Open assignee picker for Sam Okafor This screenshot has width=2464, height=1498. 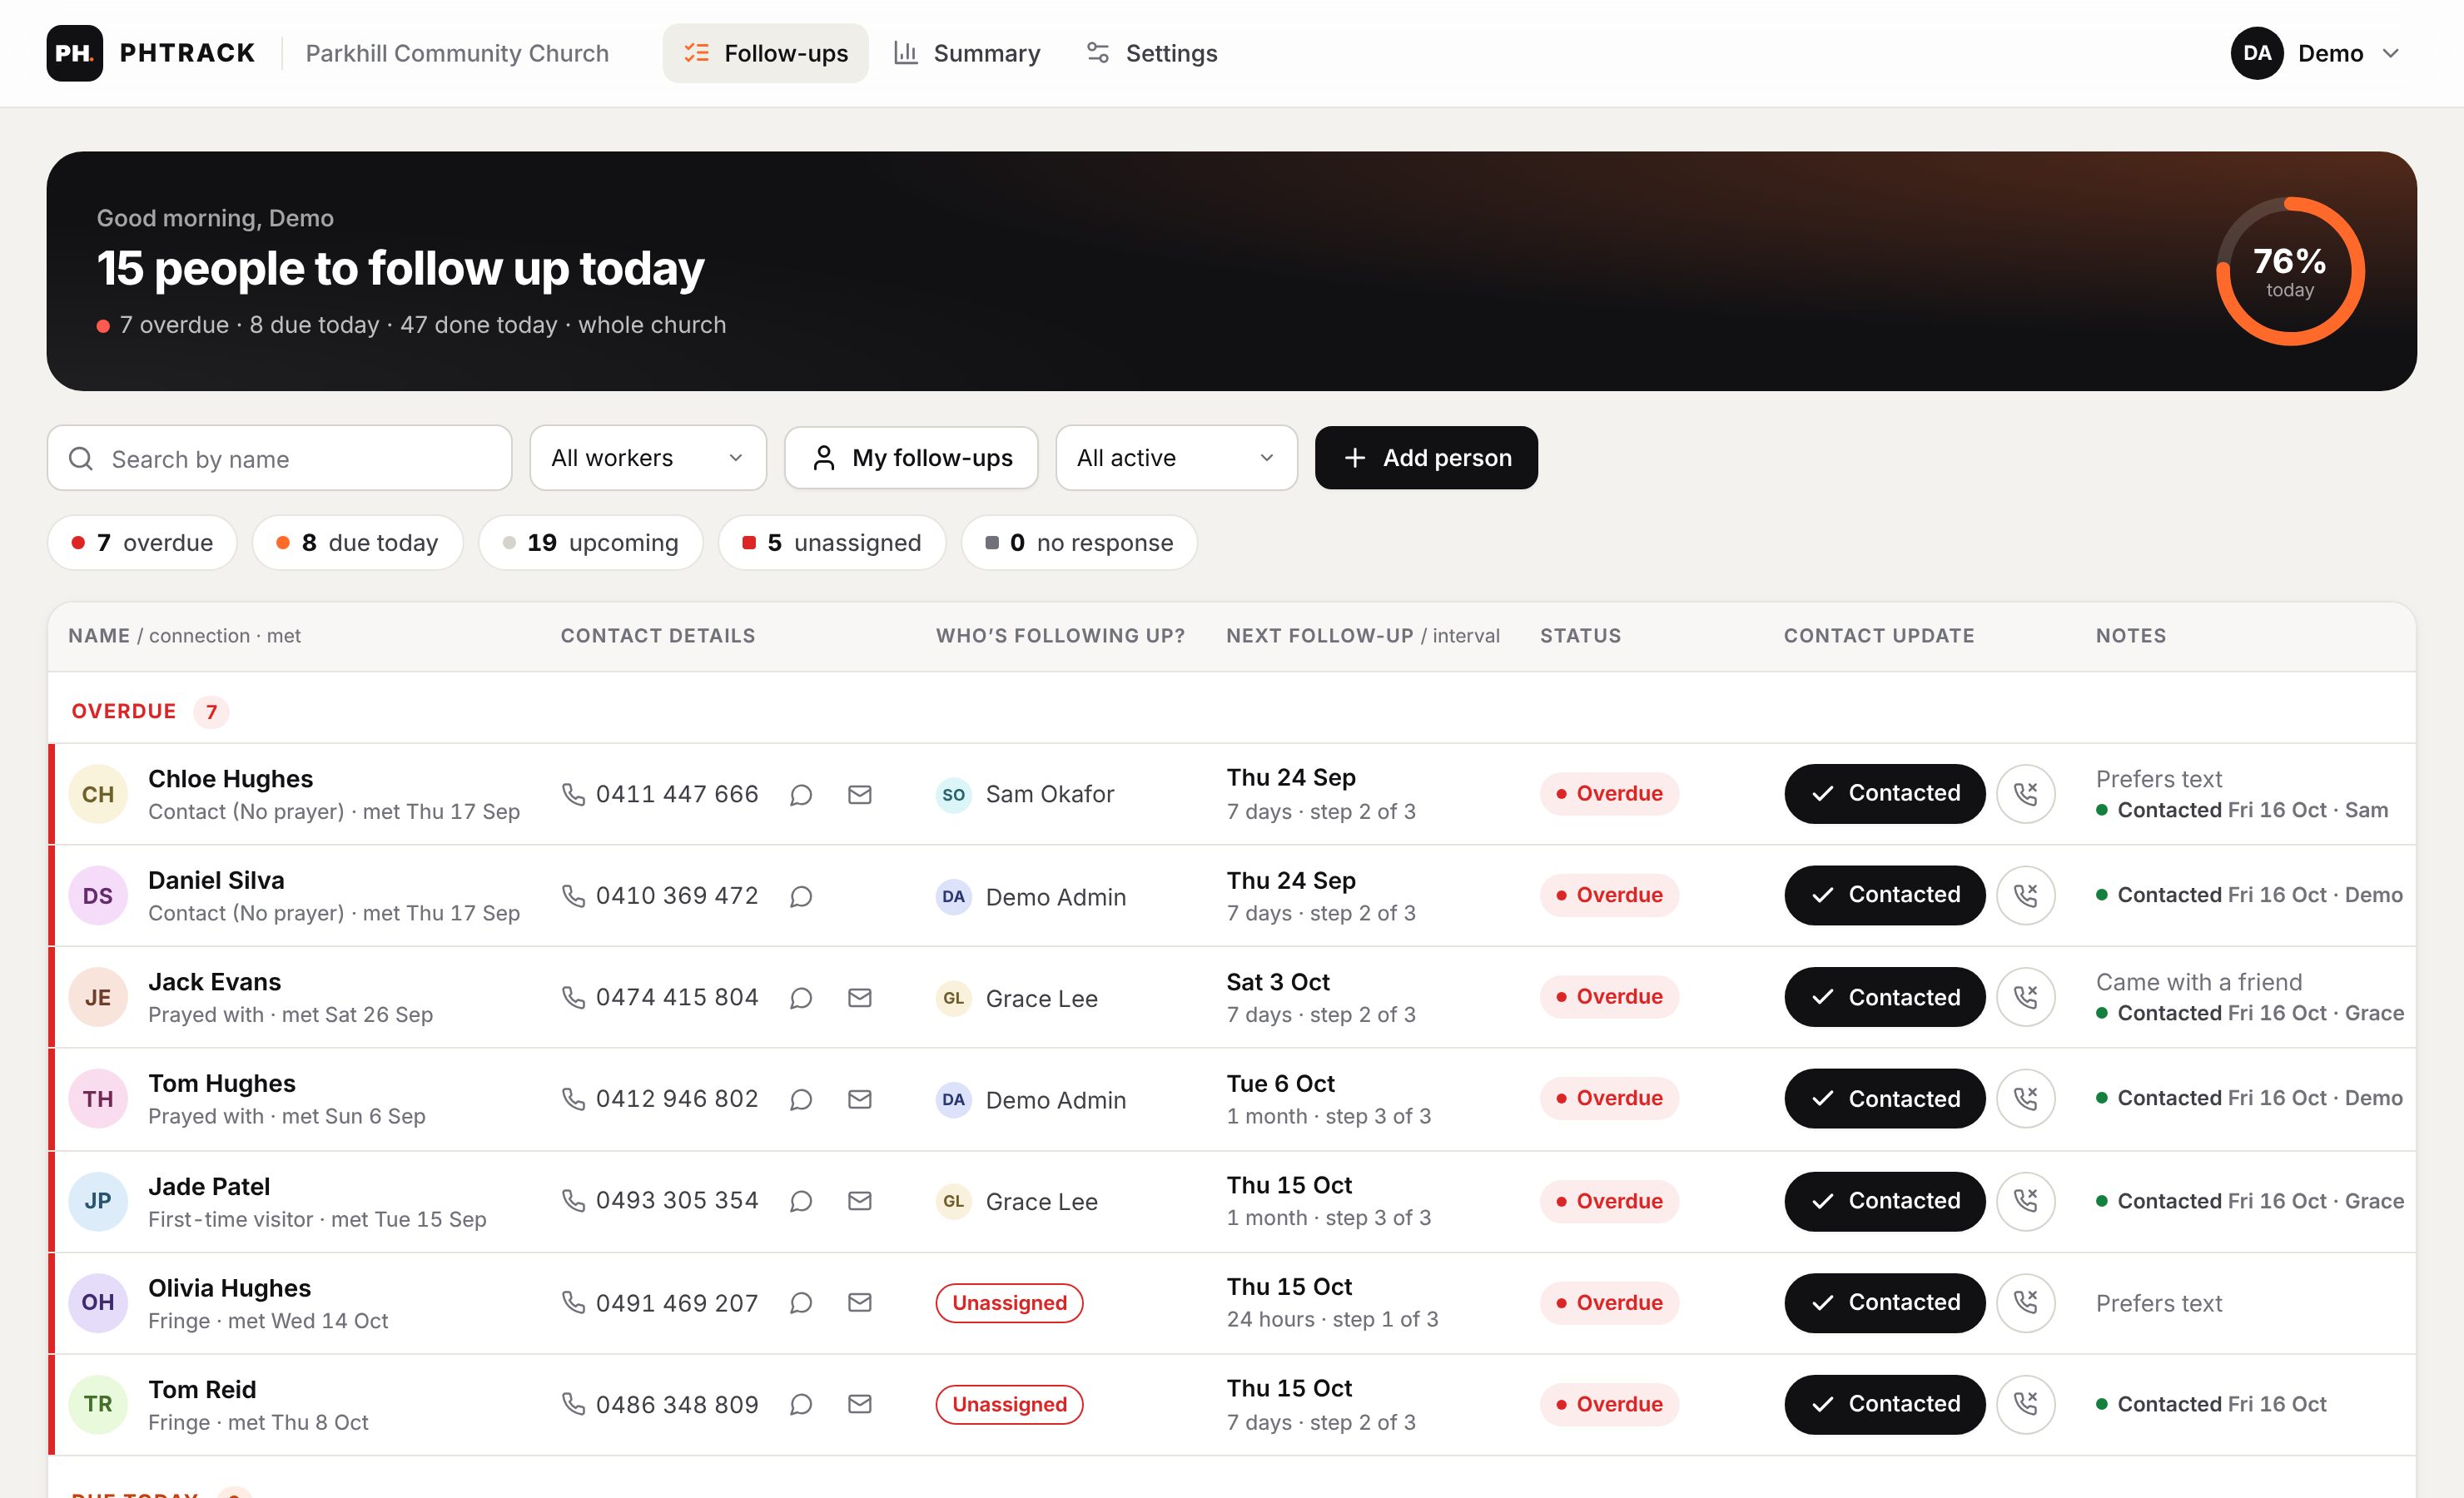click(1025, 795)
